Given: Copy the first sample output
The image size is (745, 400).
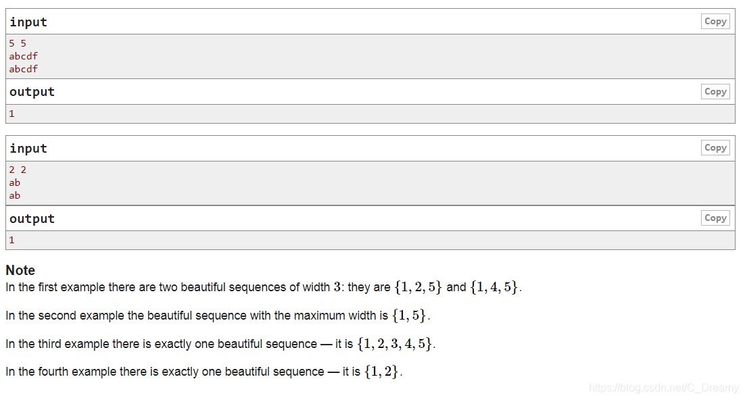Looking at the screenshot, I should (715, 91).
